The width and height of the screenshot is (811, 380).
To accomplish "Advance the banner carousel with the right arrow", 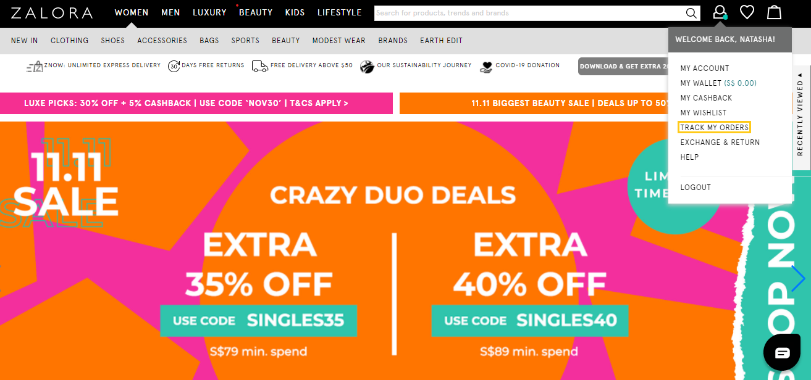I will (x=797, y=279).
